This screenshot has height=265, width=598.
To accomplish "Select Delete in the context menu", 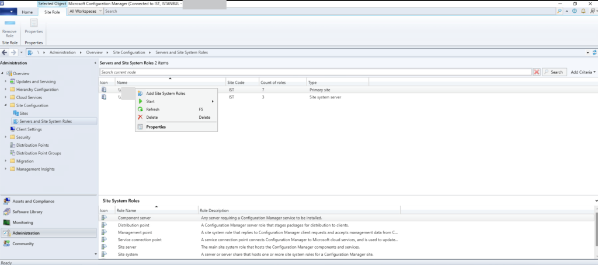I will [x=152, y=117].
